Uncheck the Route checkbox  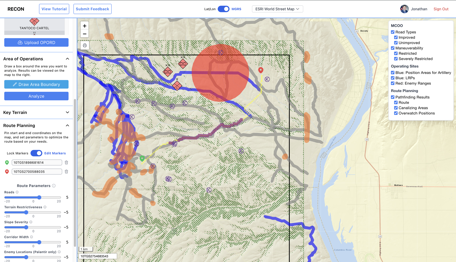click(396, 102)
